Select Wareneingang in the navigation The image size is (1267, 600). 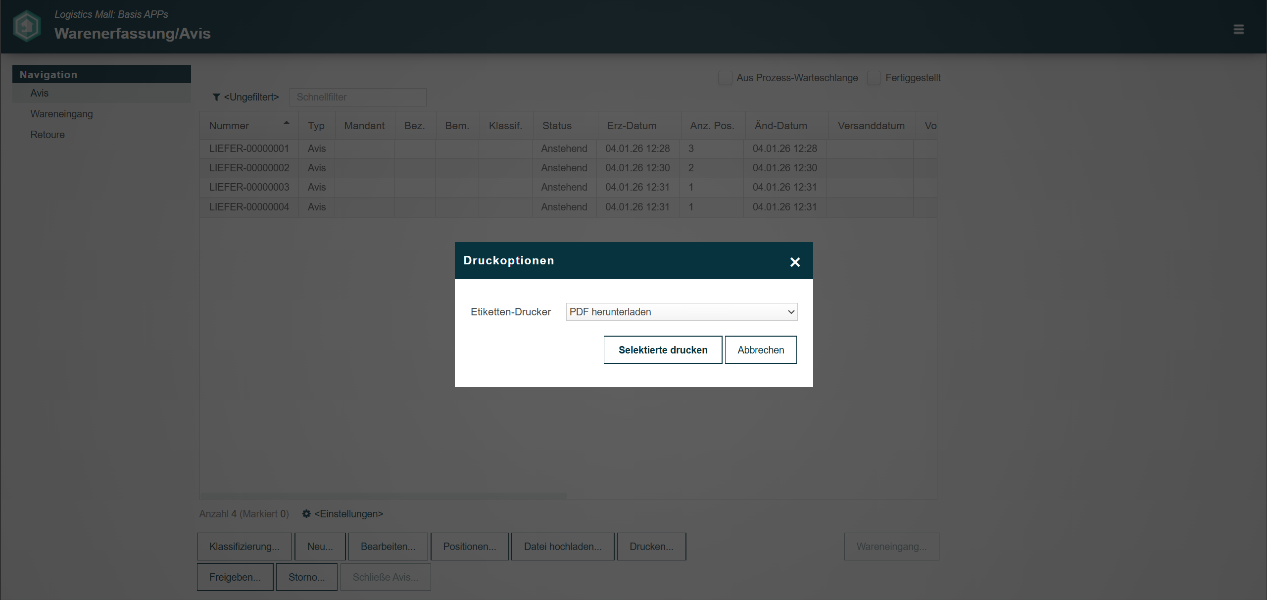click(61, 114)
